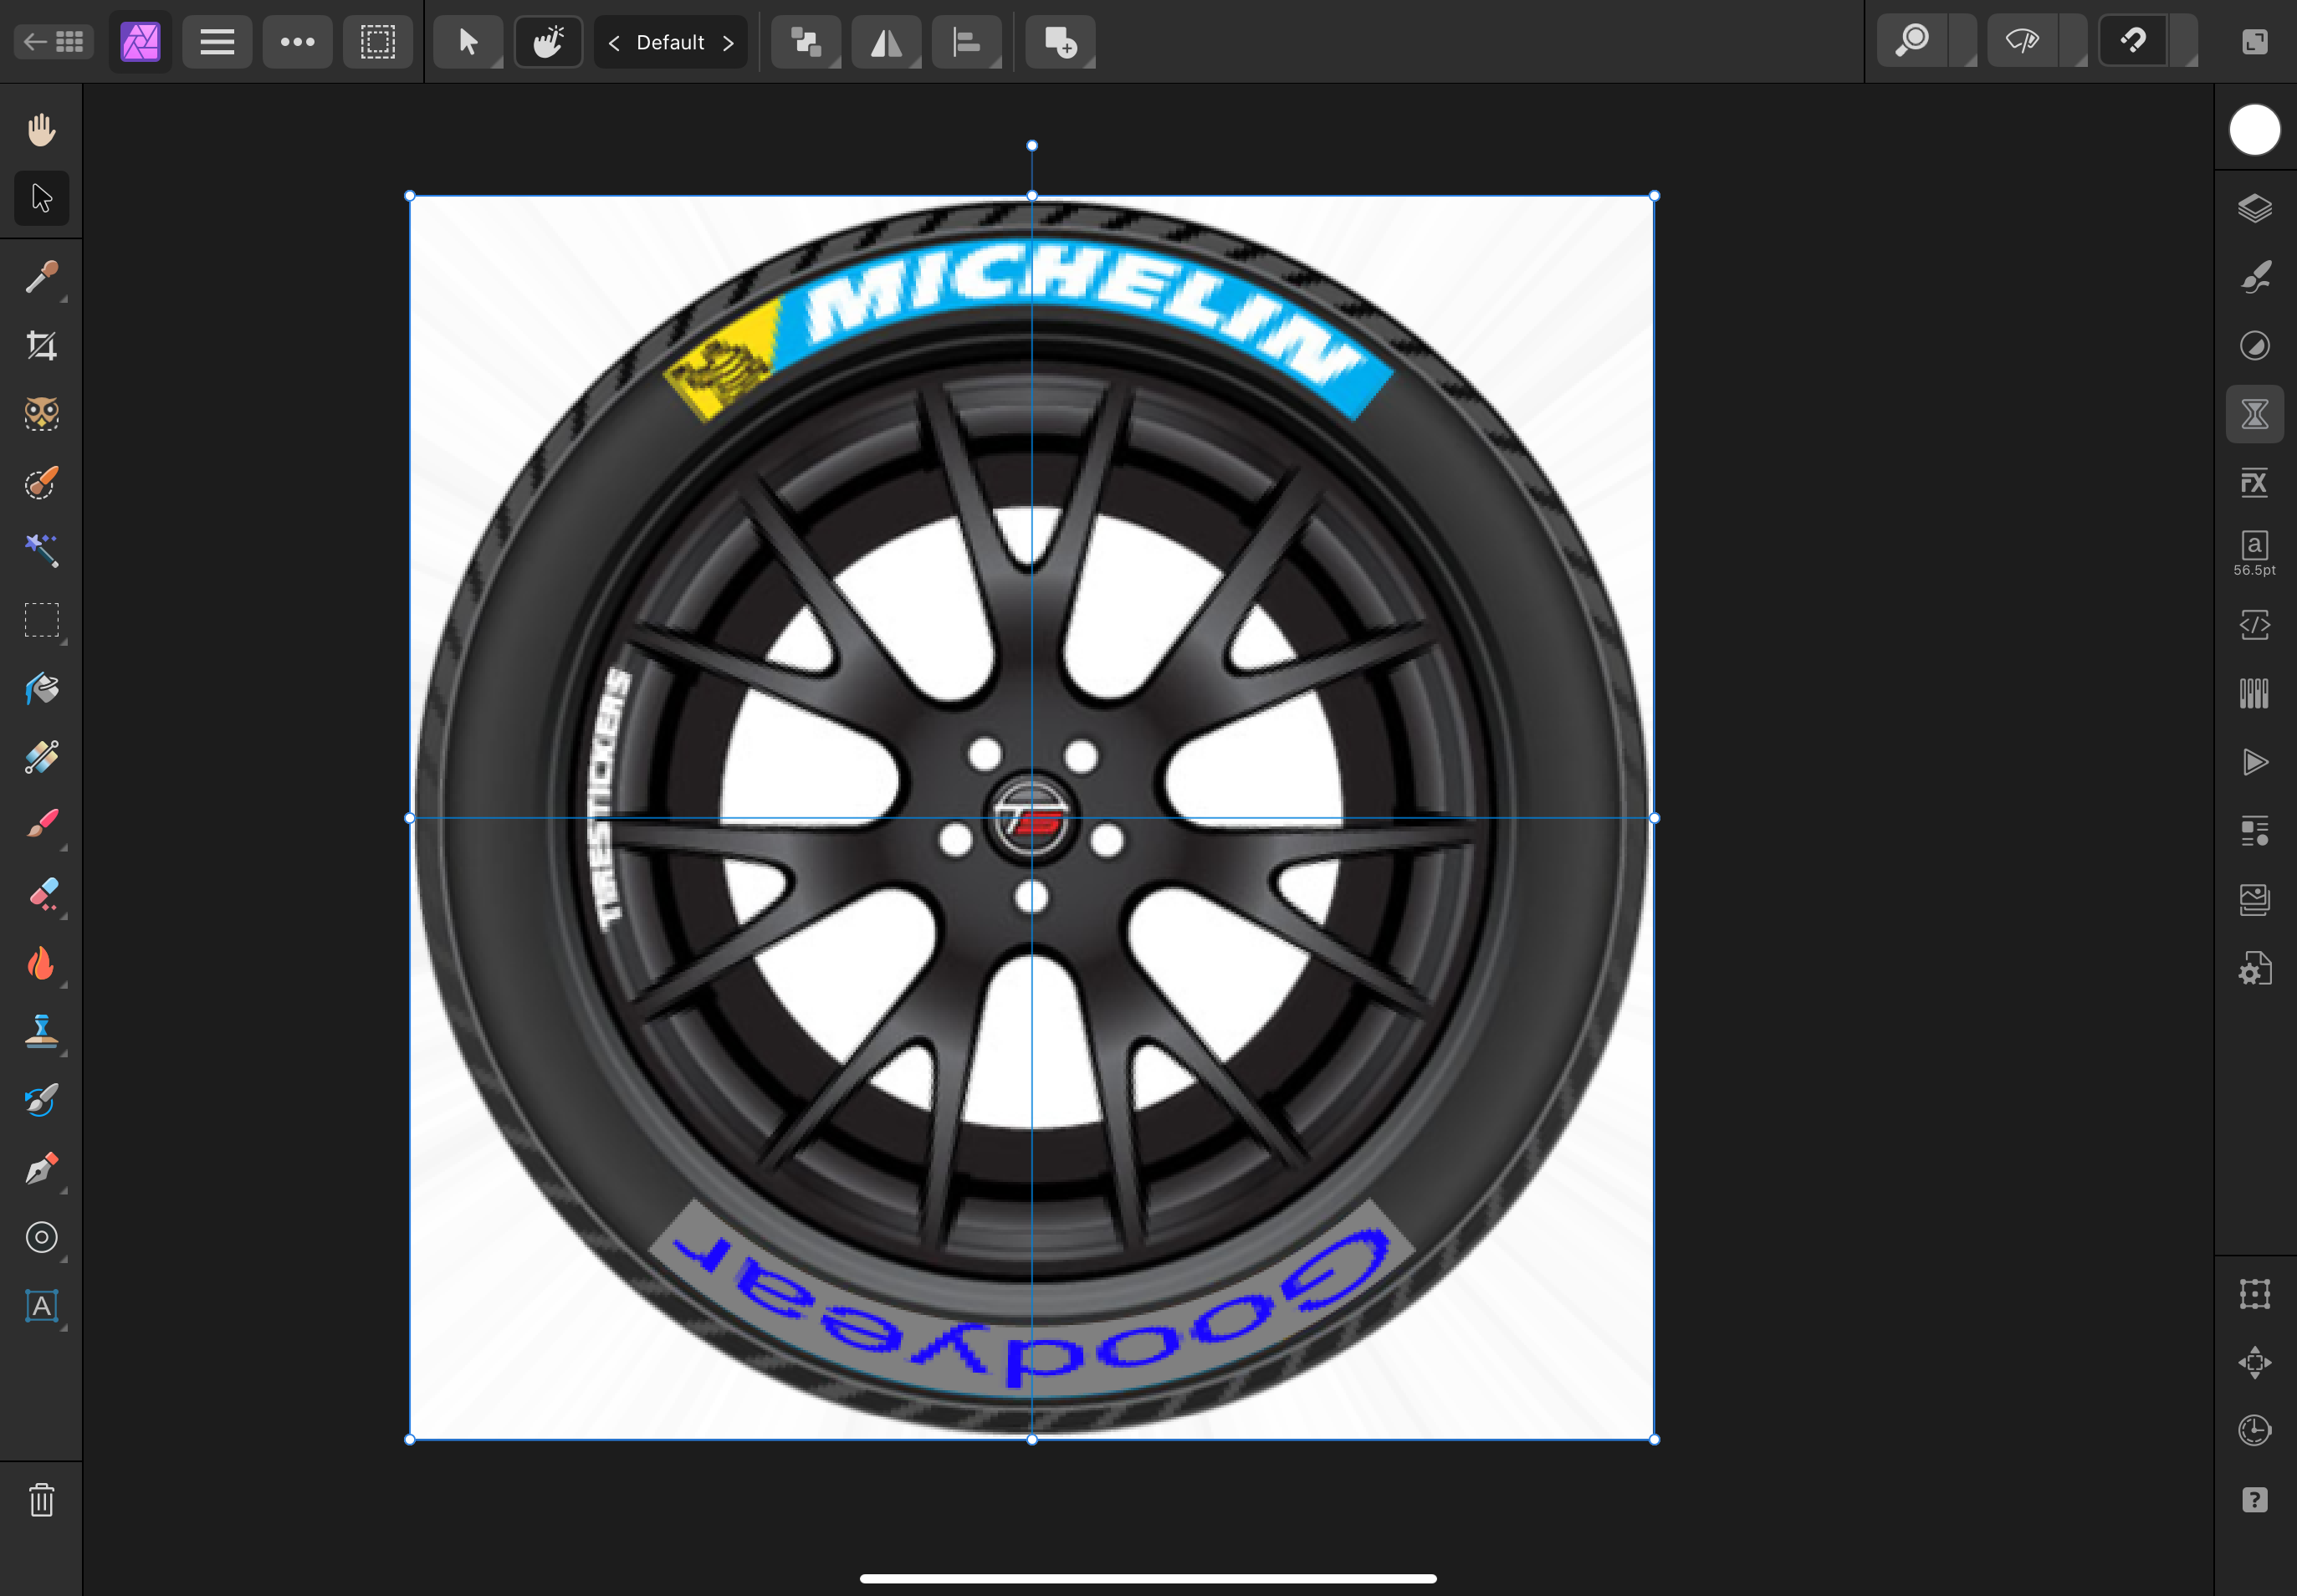Select the Inpainting bandage tool
2297x1596 pixels.
41,757
